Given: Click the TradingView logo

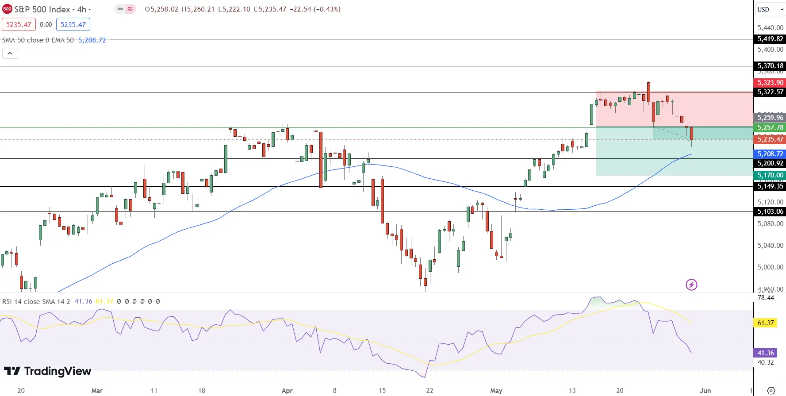Looking at the screenshot, I should [x=47, y=371].
